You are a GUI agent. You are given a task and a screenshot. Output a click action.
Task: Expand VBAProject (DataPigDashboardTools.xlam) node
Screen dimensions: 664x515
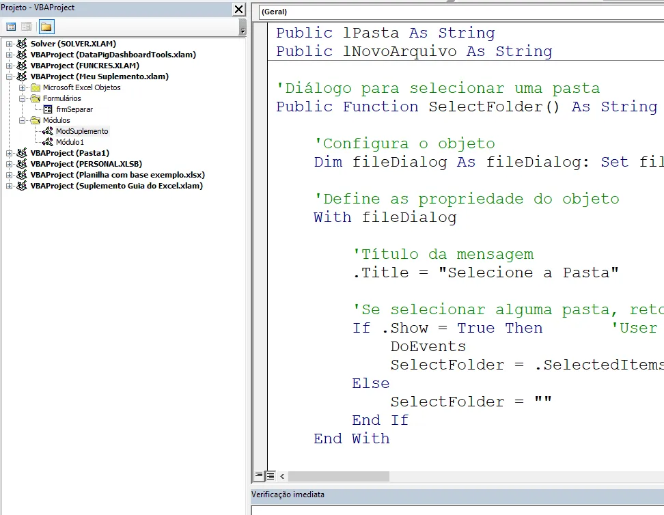9,55
